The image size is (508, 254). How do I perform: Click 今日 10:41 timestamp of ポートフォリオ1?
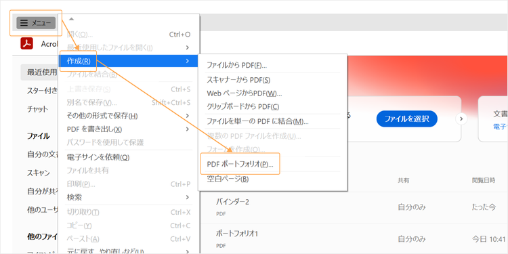coord(489,239)
